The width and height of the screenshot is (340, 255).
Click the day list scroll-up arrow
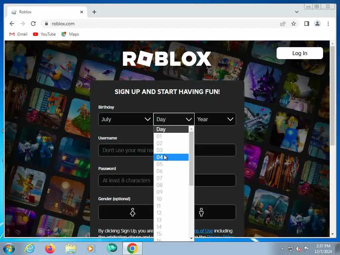point(191,129)
